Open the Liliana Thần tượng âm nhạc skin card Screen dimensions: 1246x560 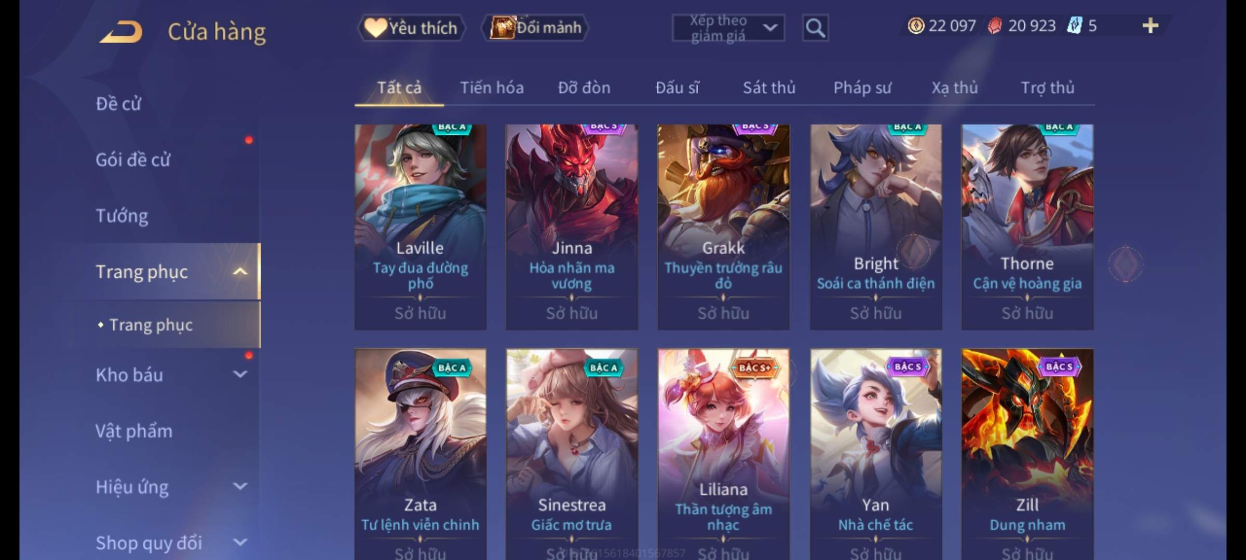(x=723, y=454)
